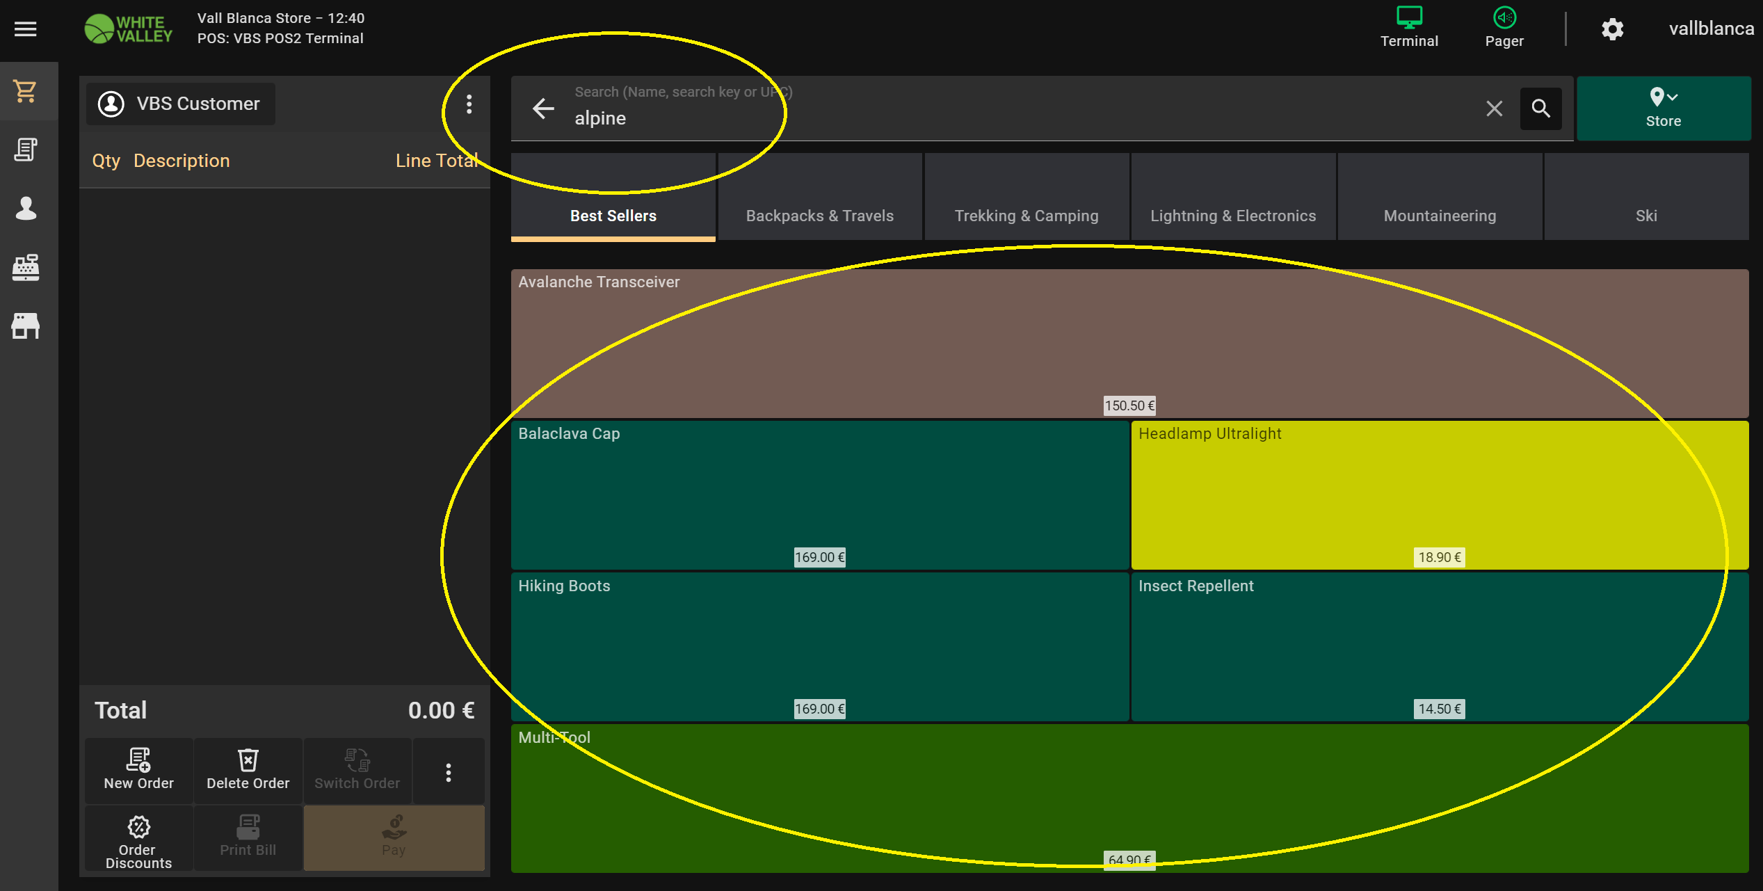The width and height of the screenshot is (1763, 891).
Task: Click the magnifier search button
Action: (x=1540, y=109)
